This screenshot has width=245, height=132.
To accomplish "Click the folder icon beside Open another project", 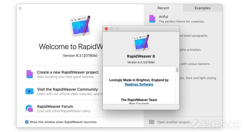I will pyautogui.click(x=151, y=122).
